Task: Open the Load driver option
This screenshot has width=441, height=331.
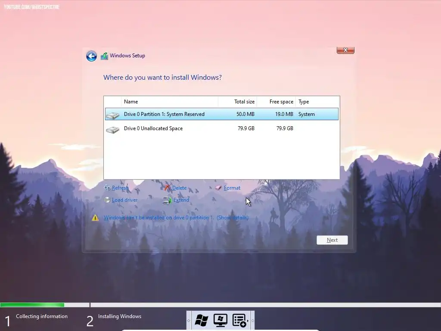Action: coord(124,200)
